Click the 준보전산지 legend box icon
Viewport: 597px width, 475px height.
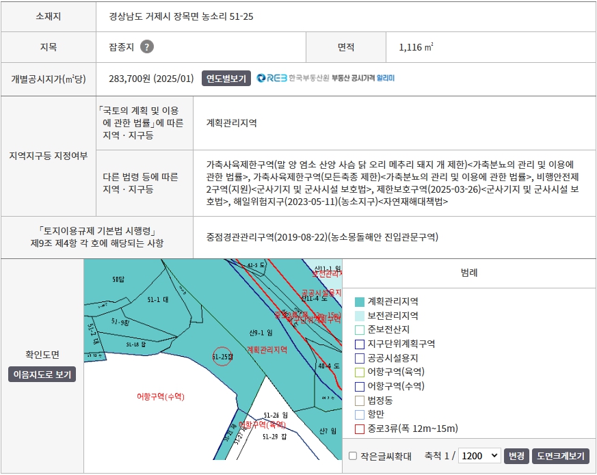tap(360, 329)
